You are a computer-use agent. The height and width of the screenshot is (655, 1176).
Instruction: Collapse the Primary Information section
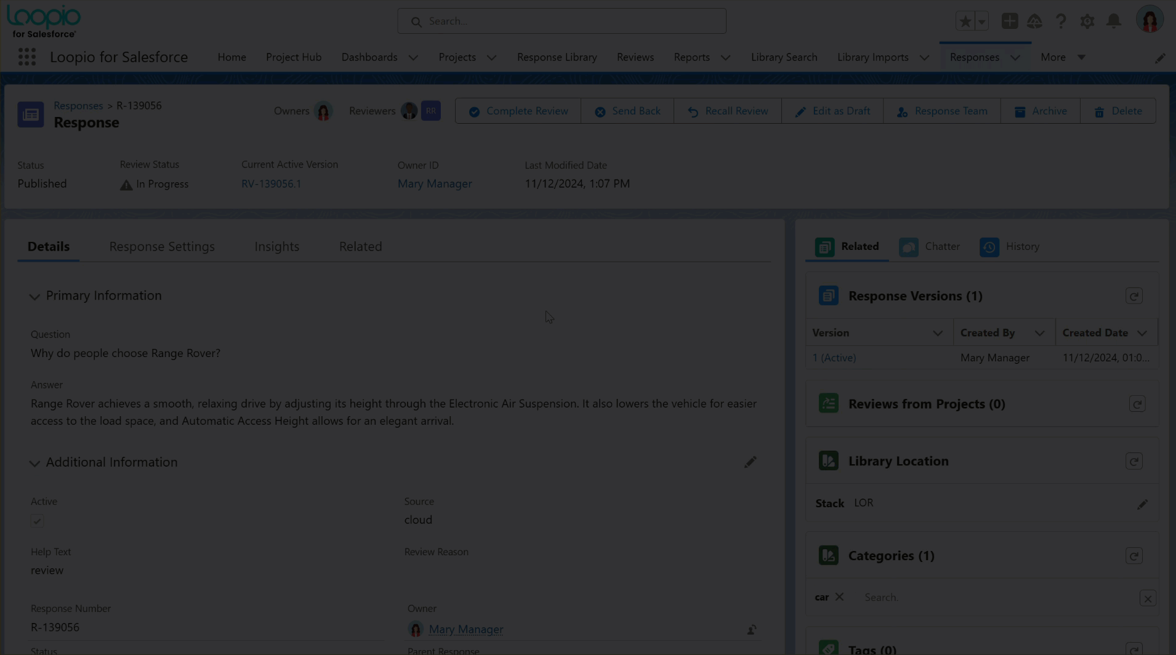(34, 297)
